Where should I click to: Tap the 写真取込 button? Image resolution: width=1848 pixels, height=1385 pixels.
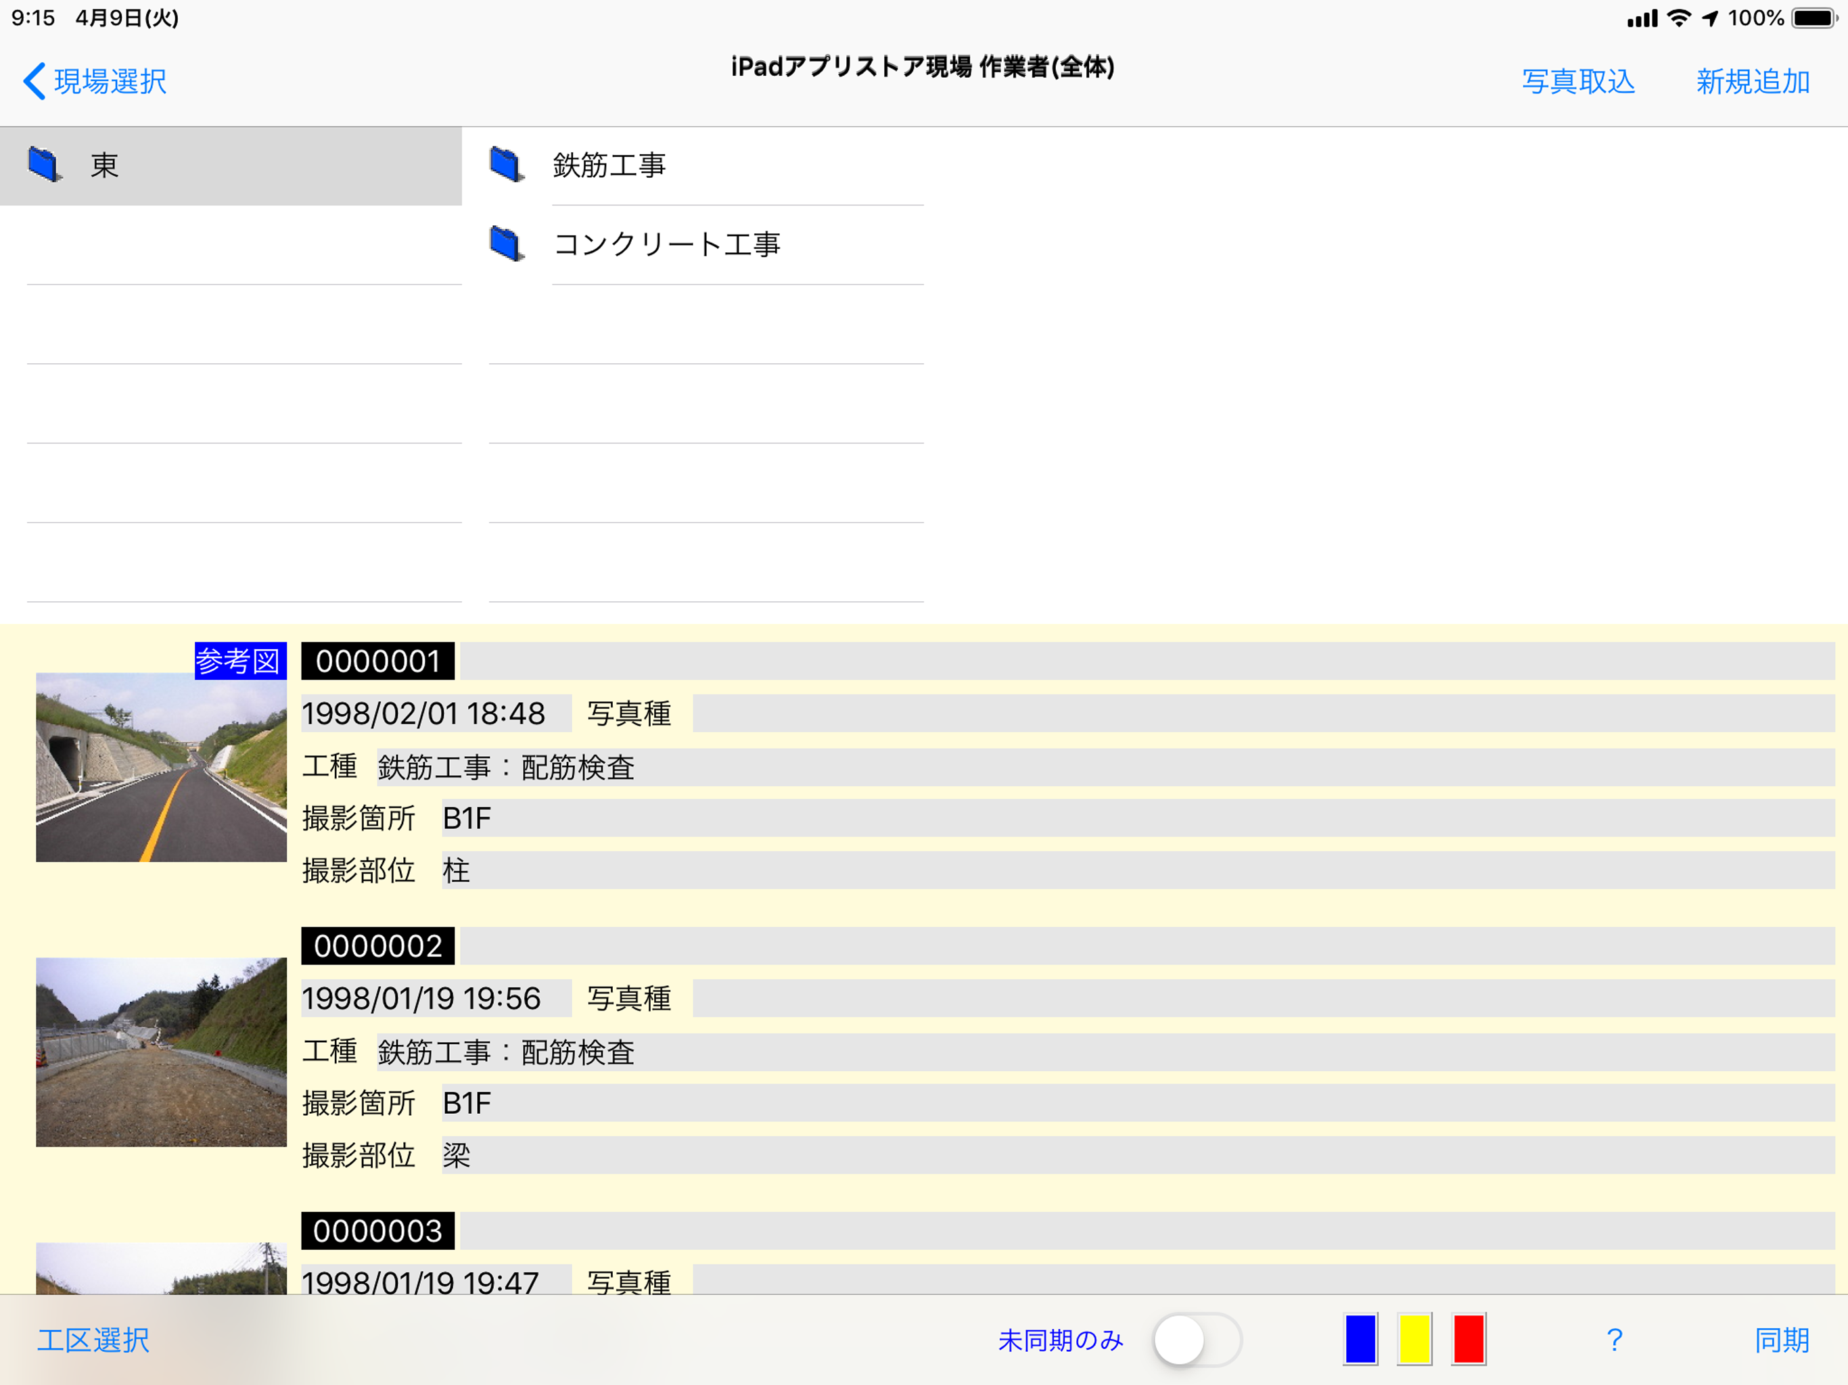pyautogui.click(x=1578, y=81)
